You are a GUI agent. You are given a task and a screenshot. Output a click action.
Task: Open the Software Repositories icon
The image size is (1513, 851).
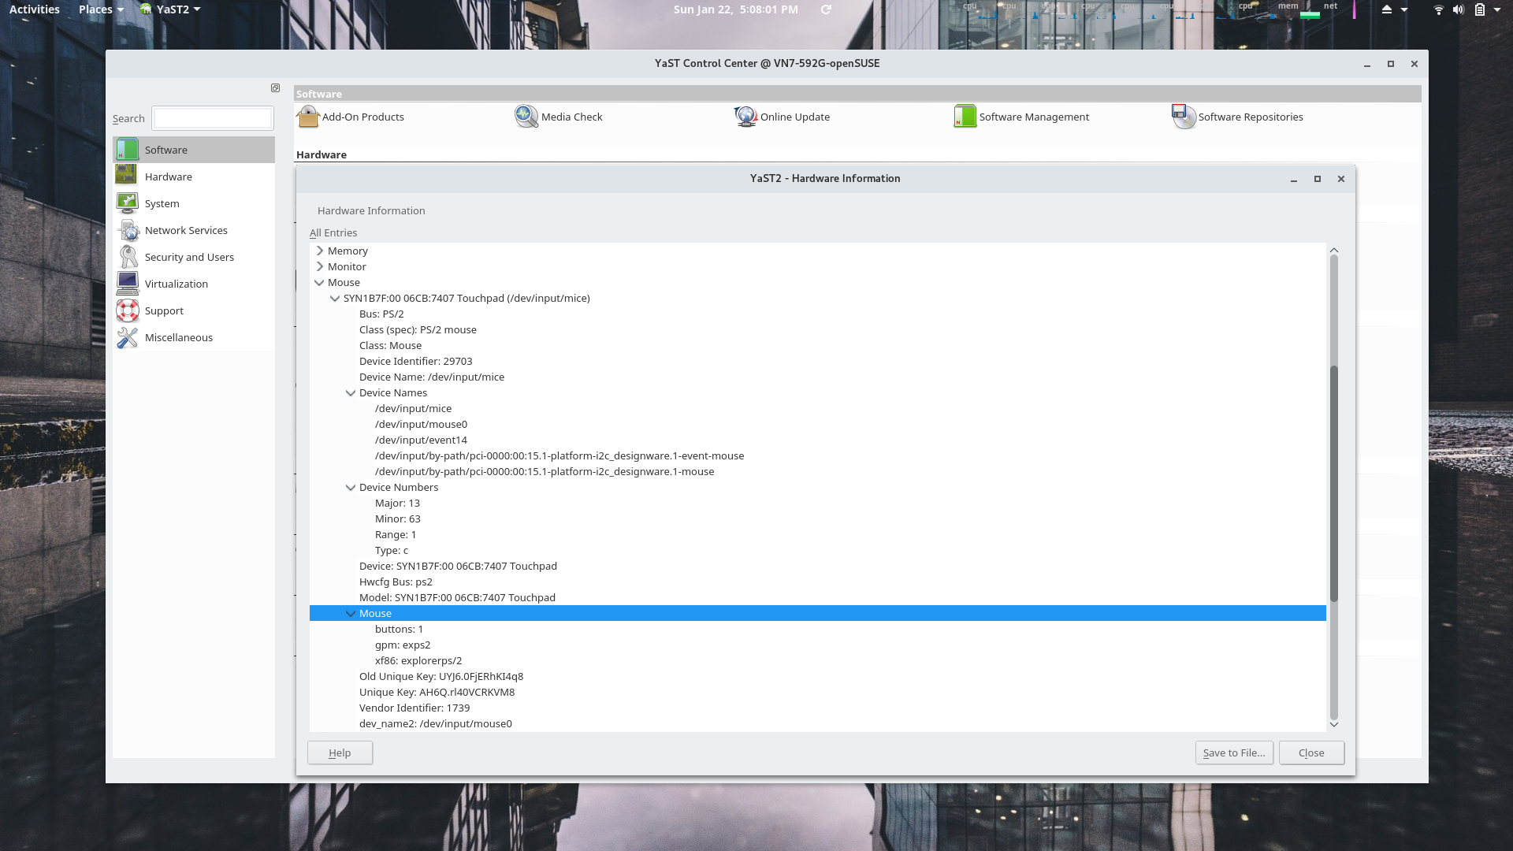[x=1184, y=117]
